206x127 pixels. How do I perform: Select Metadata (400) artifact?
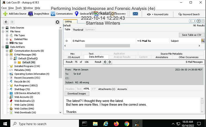(23, 70)
